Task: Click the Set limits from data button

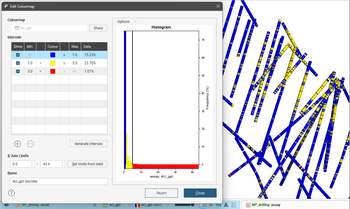Action: [x=87, y=164]
